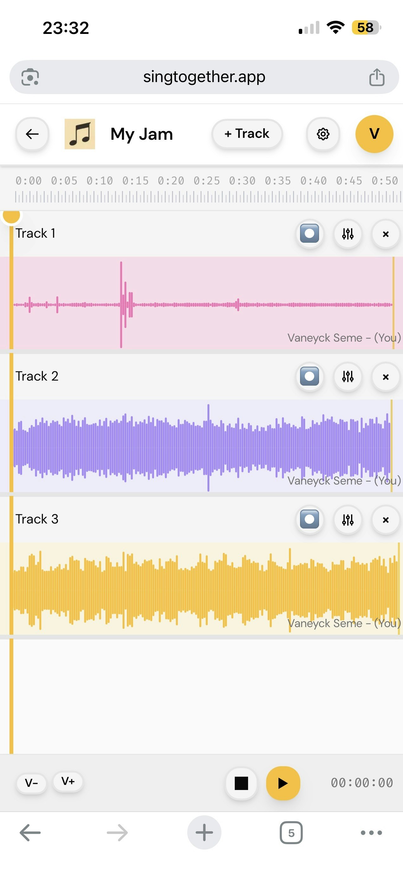The width and height of the screenshot is (403, 886).
Task: Open the project settings gear
Action: click(x=323, y=134)
